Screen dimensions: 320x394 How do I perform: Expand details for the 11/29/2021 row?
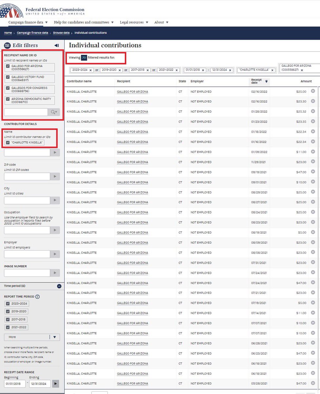point(313,162)
